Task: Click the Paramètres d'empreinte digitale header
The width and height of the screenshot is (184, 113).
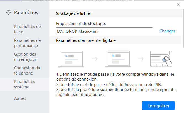Action: point(86,40)
